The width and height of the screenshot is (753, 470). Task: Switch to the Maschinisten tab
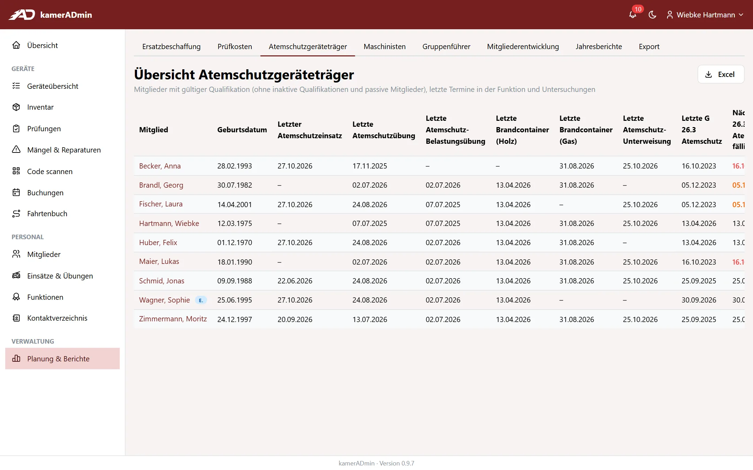385,46
